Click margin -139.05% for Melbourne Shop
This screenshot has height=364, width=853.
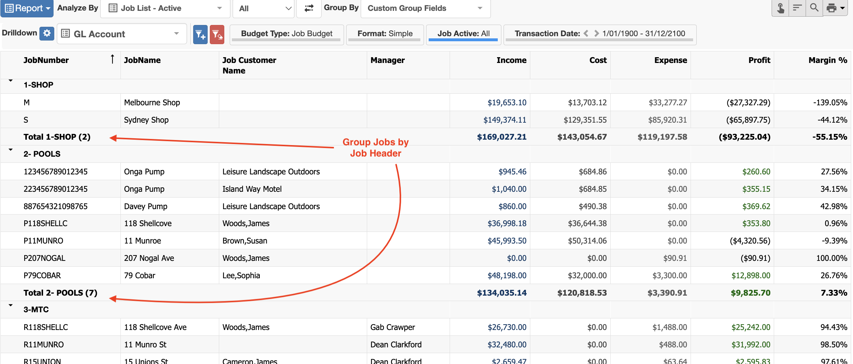tap(830, 102)
